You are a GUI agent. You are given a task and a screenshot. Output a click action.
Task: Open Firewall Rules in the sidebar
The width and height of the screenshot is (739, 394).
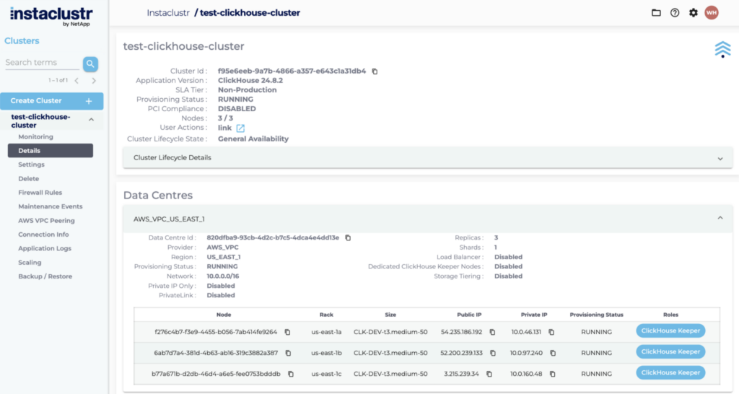coord(40,193)
